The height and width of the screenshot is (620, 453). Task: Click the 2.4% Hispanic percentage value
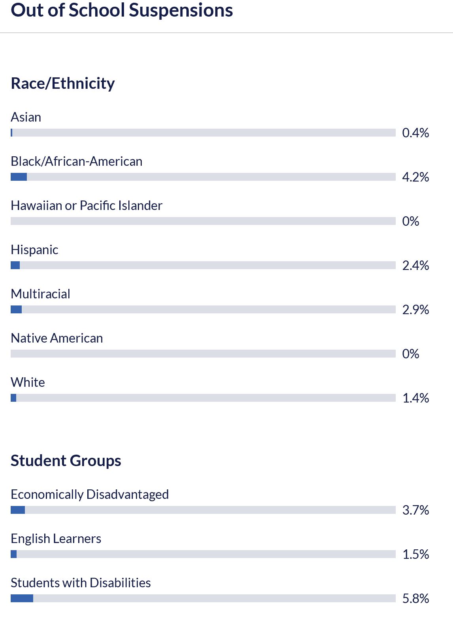pyautogui.click(x=415, y=265)
